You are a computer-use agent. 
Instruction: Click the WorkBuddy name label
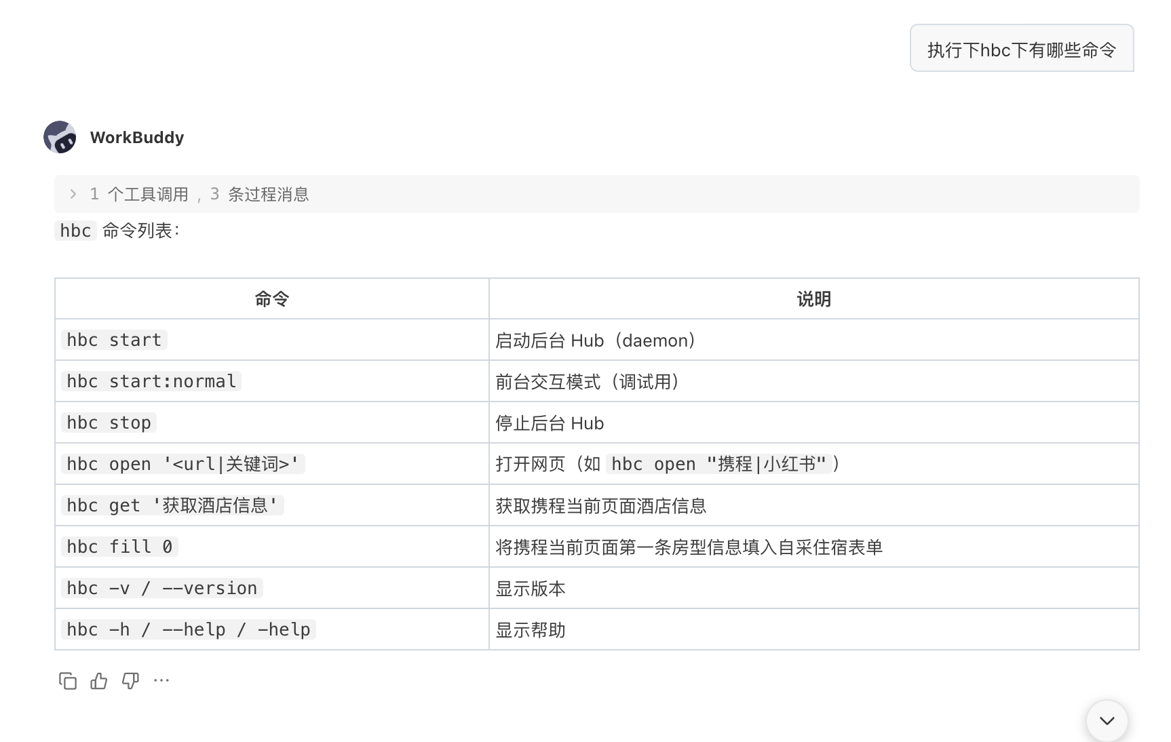137,137
